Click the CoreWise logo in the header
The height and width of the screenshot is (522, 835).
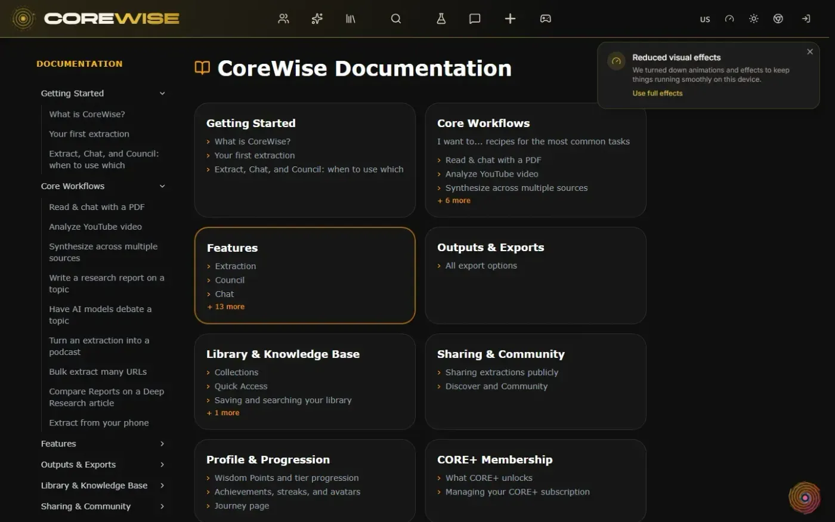point(96,18)
